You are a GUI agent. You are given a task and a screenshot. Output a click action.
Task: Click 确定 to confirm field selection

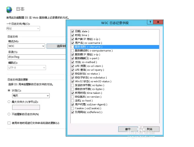[128, 129]
